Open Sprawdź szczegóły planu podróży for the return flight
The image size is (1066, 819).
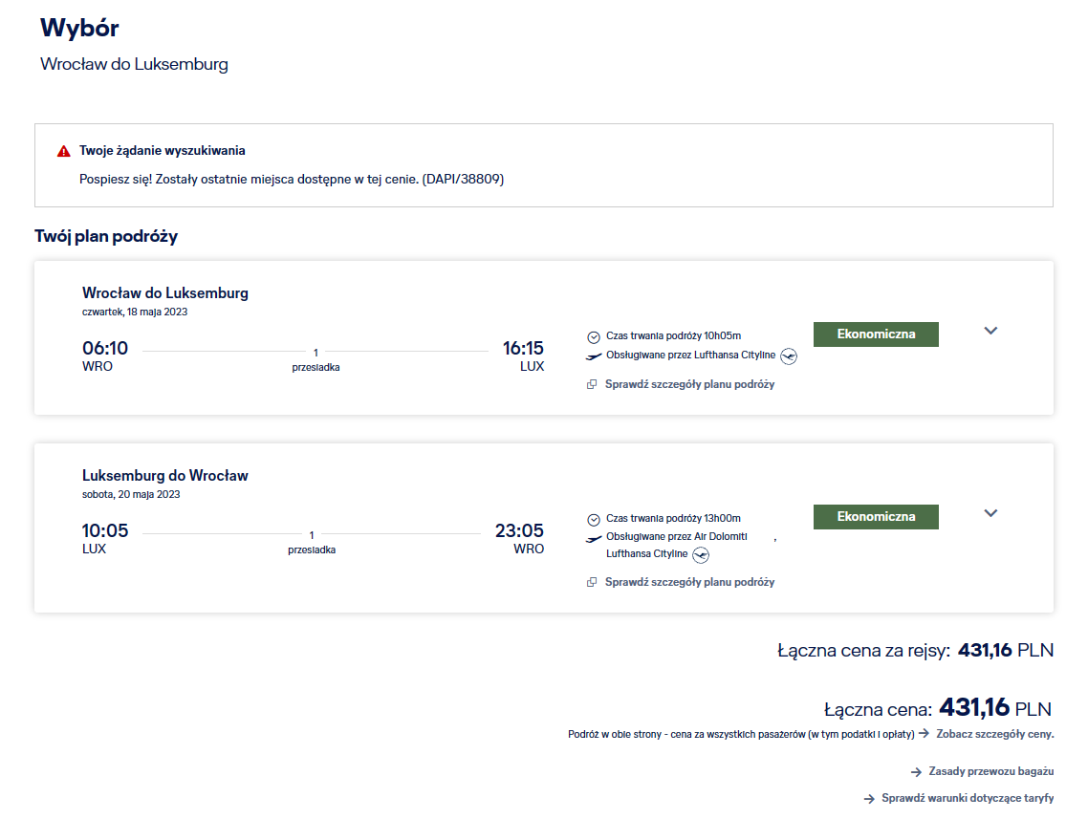tap(689, 583)
